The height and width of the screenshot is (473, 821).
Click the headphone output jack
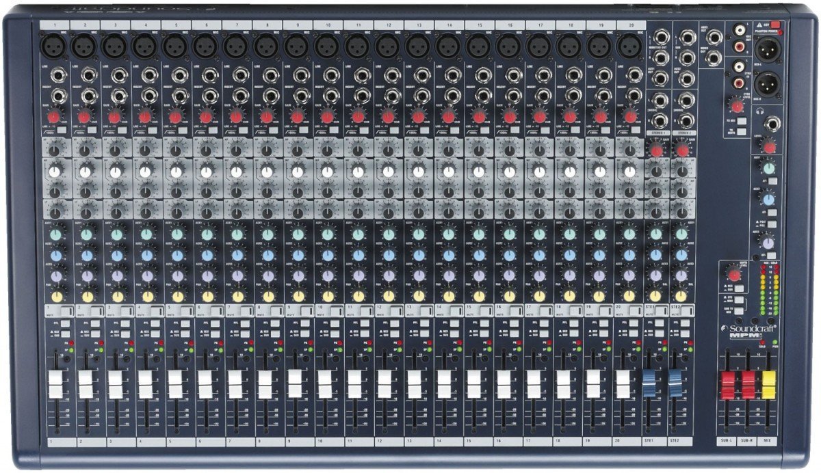[x=773, y=124]
